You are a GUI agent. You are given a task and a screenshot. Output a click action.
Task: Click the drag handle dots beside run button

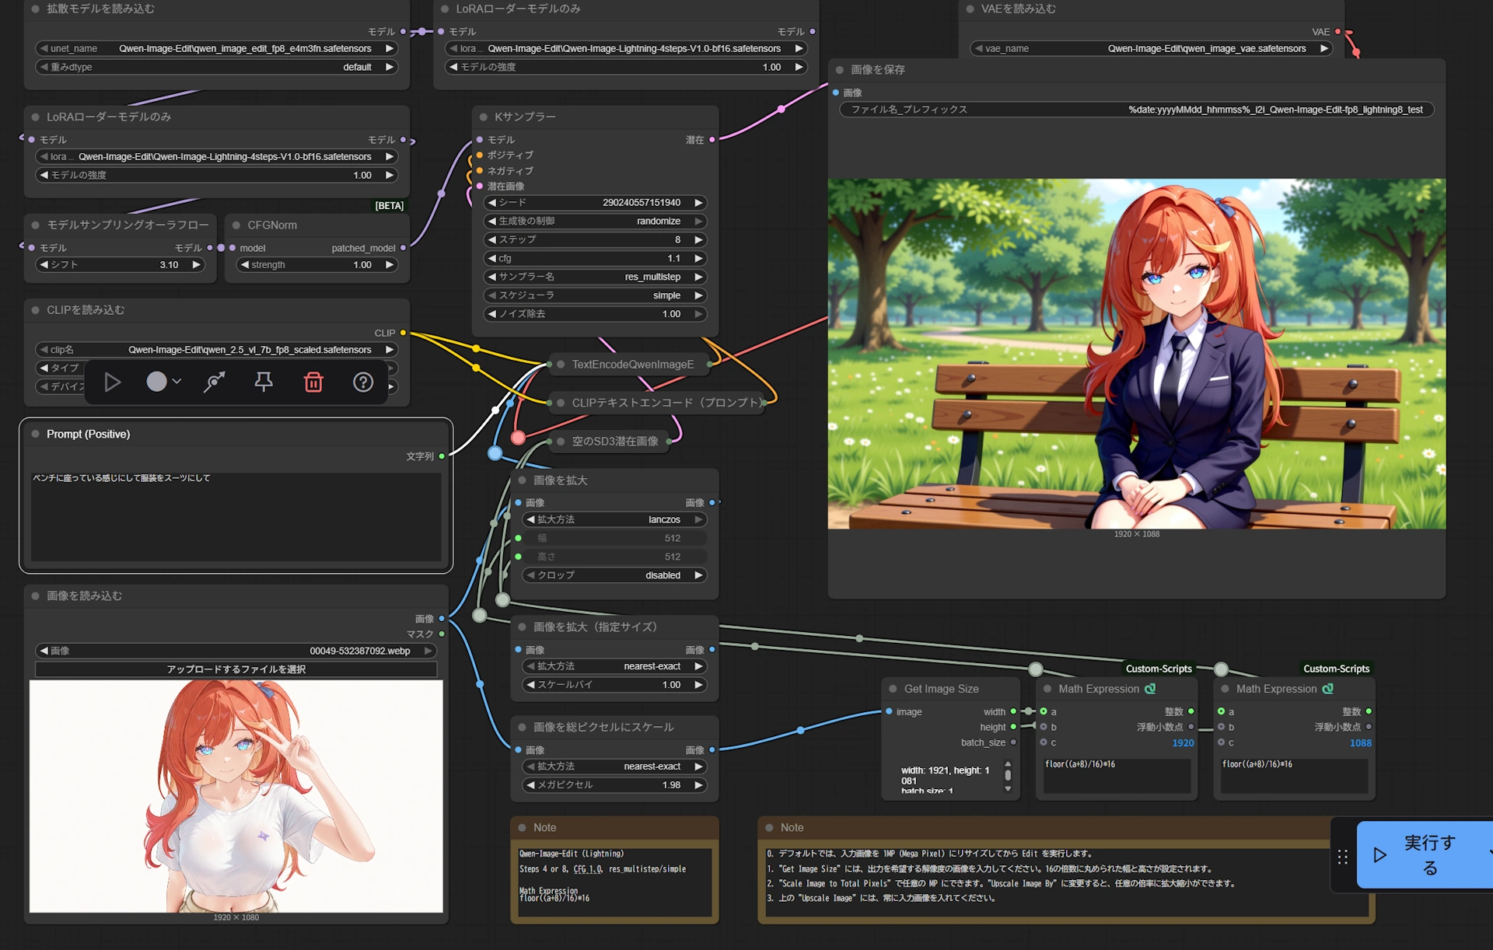1343,857
